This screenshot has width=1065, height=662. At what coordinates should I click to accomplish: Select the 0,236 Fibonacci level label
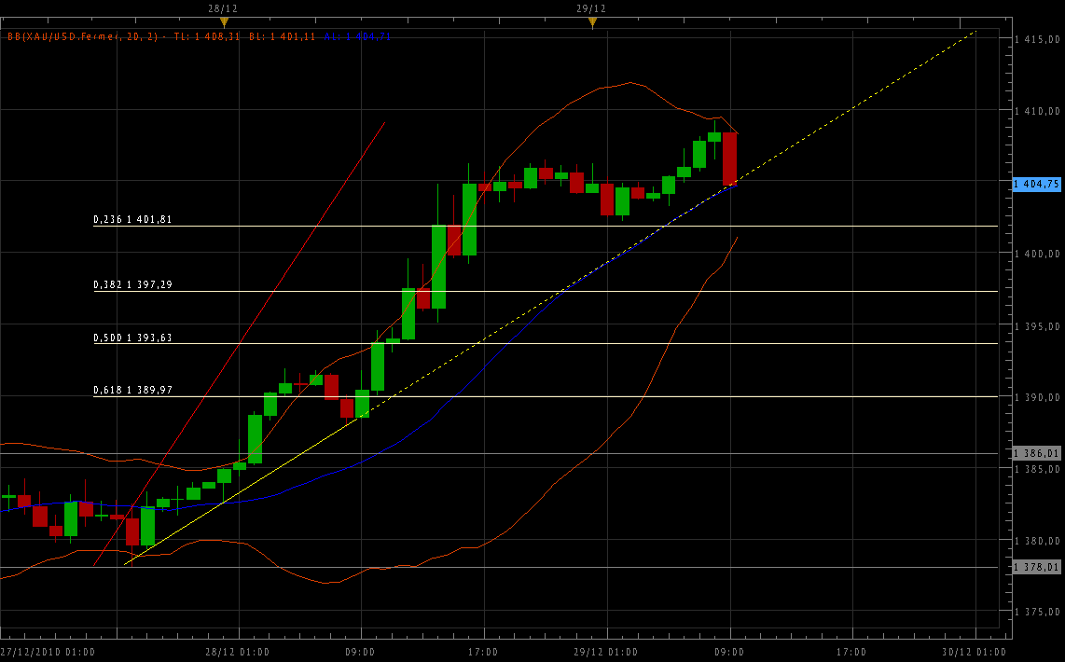point(132,220)
